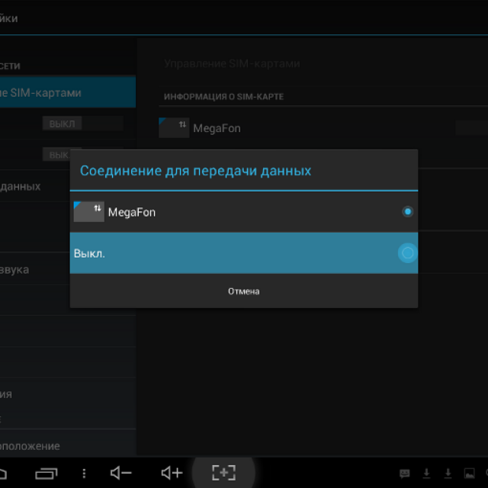Click dialog title Соединение для передачи данных

195,171
